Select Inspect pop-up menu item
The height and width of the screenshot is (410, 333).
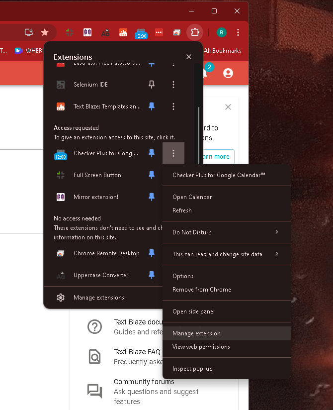pos(227,369)
